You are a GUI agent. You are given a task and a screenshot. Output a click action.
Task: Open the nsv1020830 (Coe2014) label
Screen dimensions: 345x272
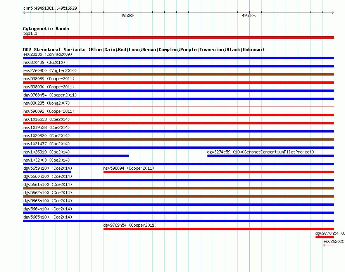47,136
